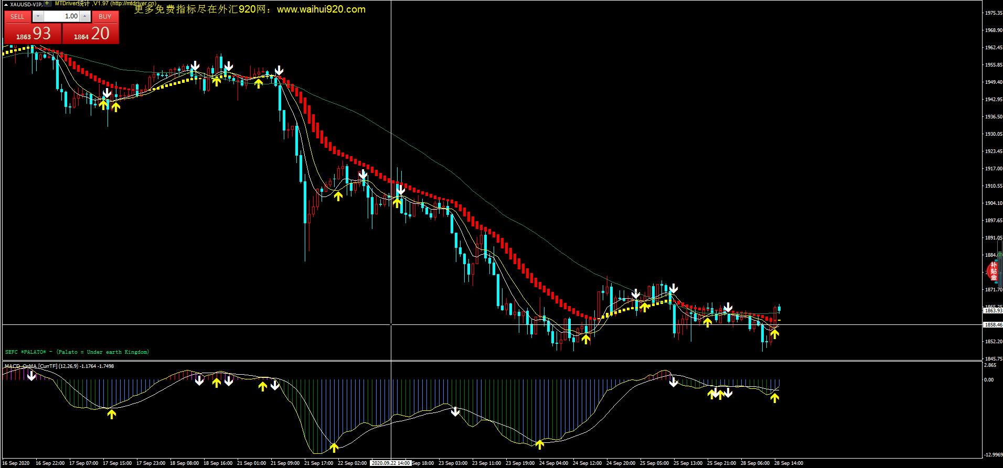Click the plus icon beside the XAUUSD-VIP title
1003x468 pixels.
pos(47,3)
